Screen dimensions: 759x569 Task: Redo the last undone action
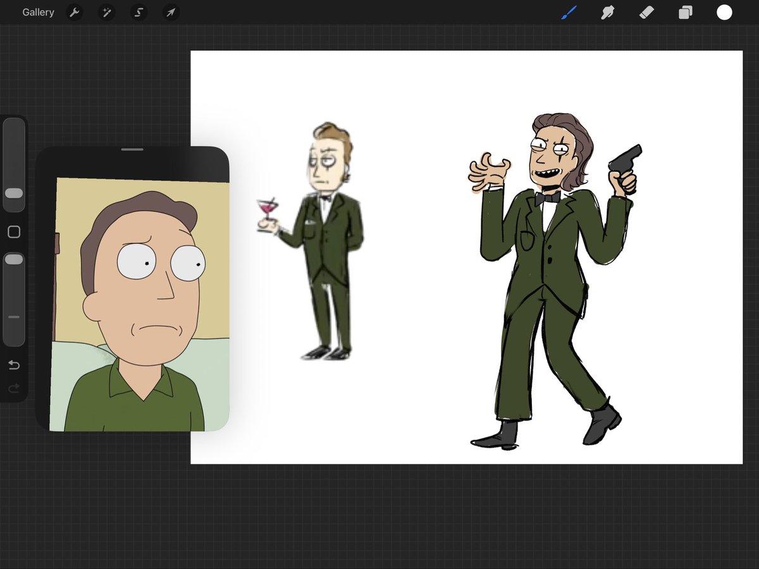tap(14, 388)
